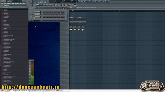Open the HELP menu
The height and width of the screenshot is (92, 165).
click(x=24, y=3)
